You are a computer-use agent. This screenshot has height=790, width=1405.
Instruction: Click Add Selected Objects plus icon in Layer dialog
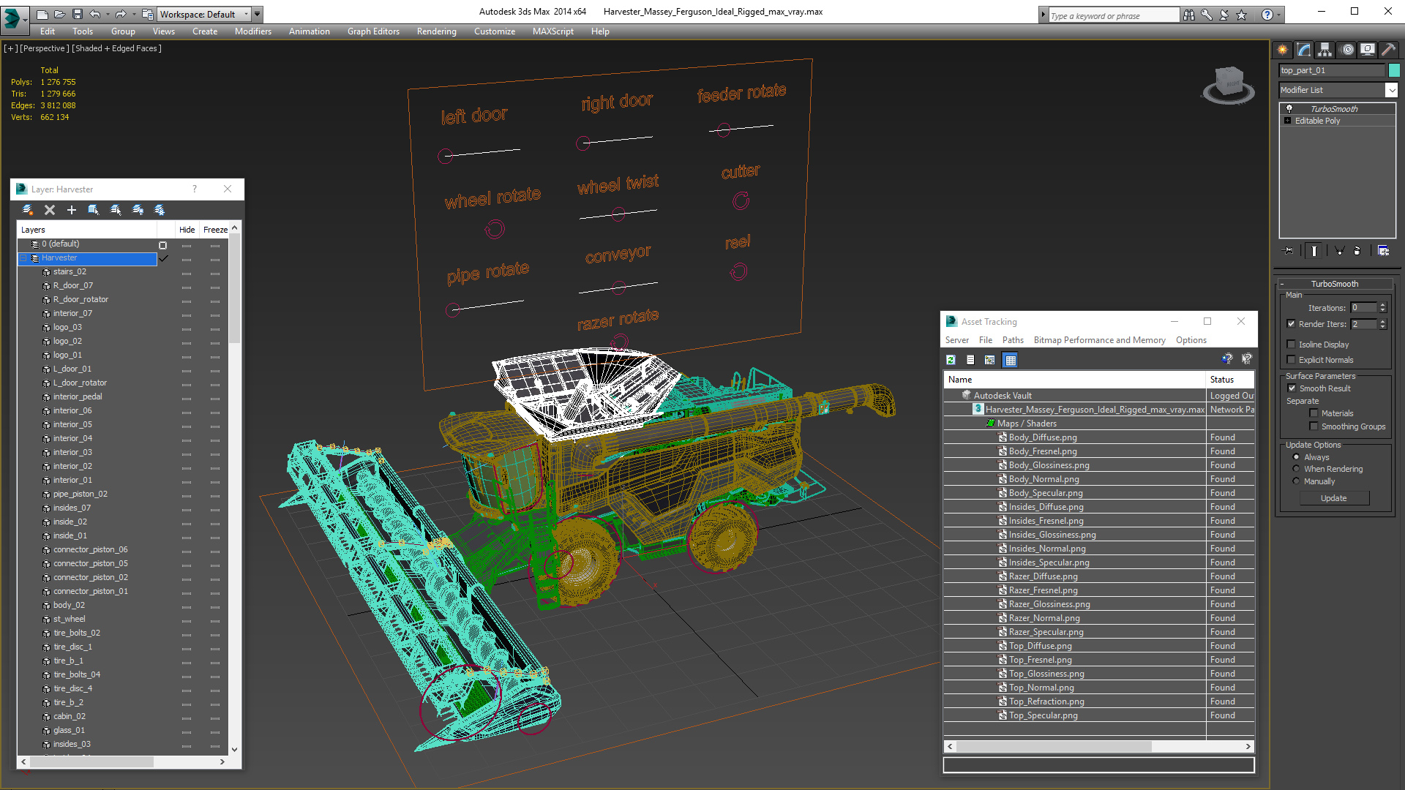click(72, 210)
